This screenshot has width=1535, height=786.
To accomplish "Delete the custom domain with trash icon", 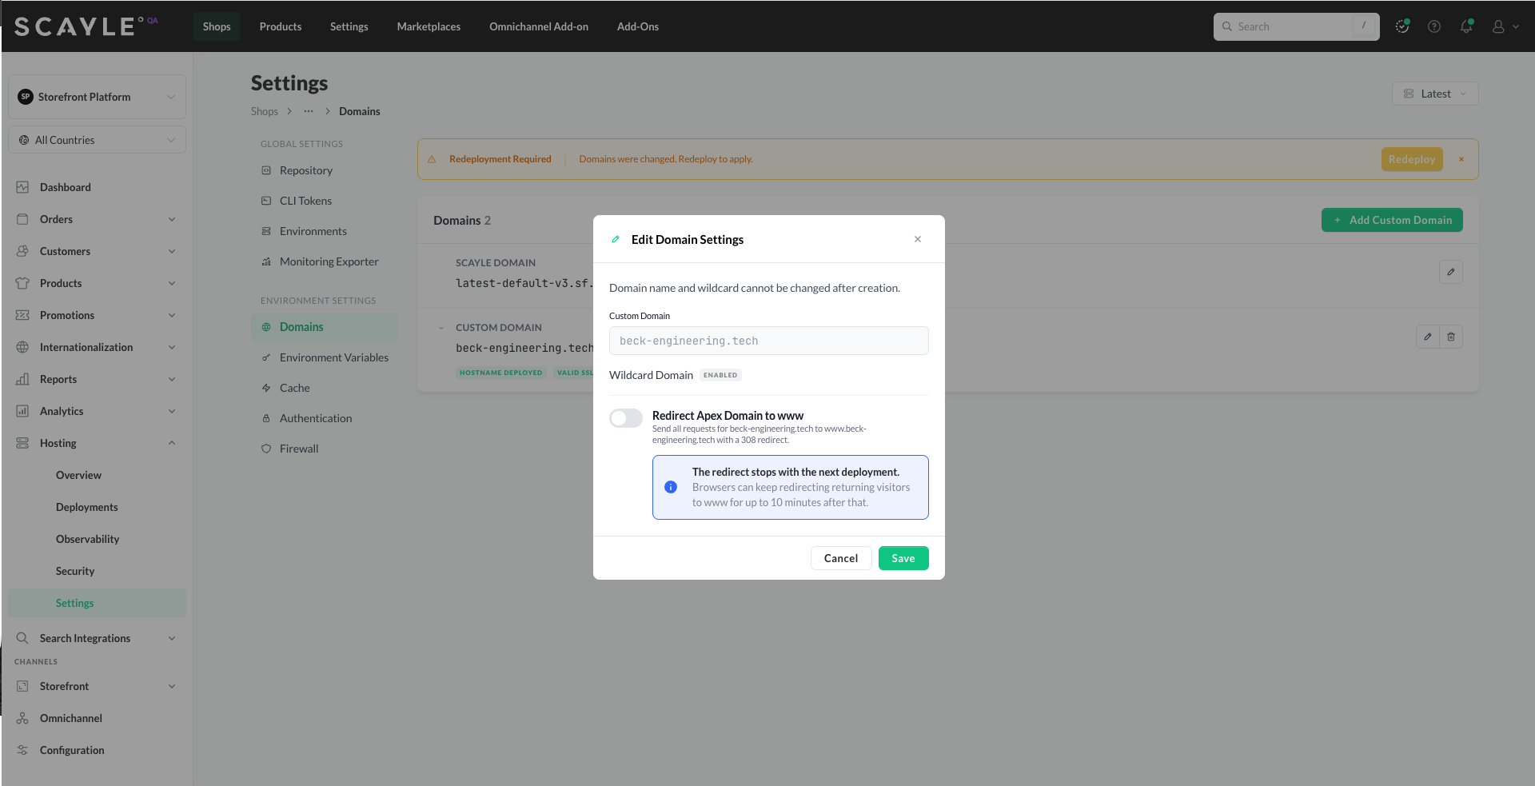I will [x=1451, y=337].
